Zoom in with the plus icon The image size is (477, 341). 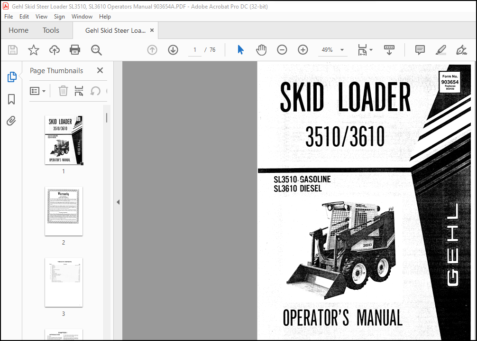point(303,50)
